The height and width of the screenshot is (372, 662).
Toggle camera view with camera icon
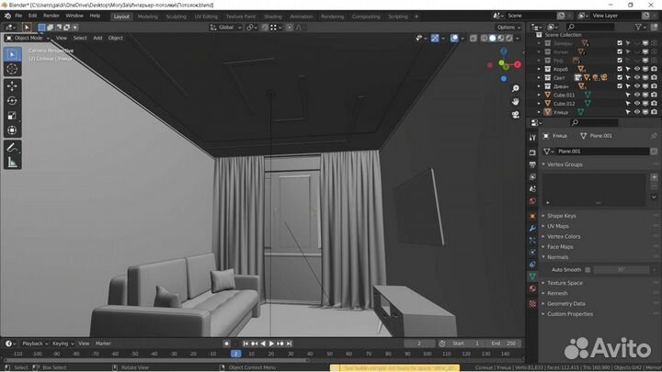pyautogui.click(x=516, y=115)
